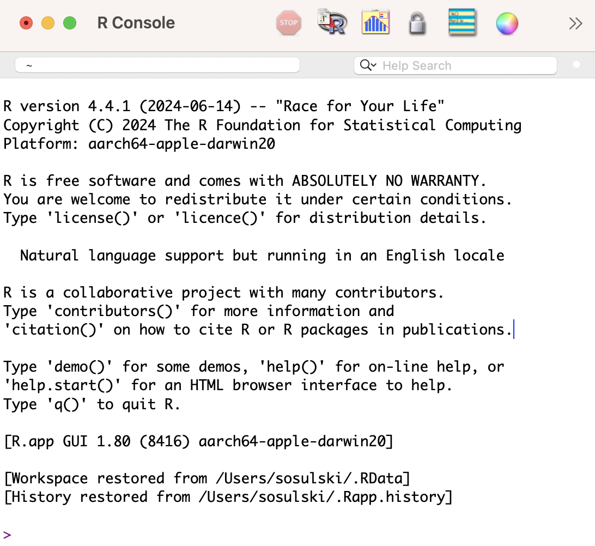Click the padlock authentication icon

(417, 23)
